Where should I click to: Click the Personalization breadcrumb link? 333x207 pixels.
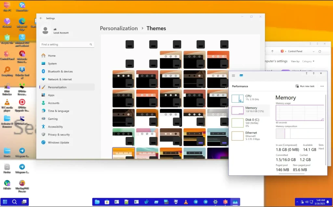pos(119,28)
